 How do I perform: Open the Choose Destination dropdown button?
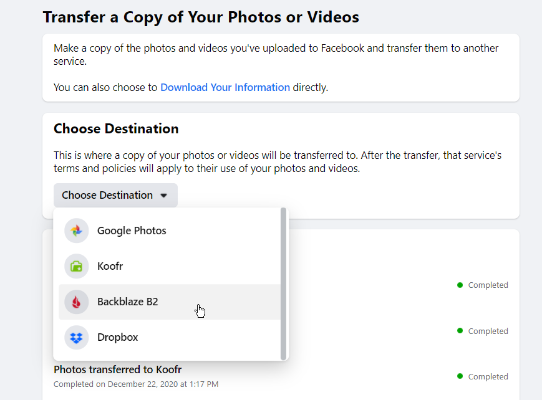pos(115,195)
